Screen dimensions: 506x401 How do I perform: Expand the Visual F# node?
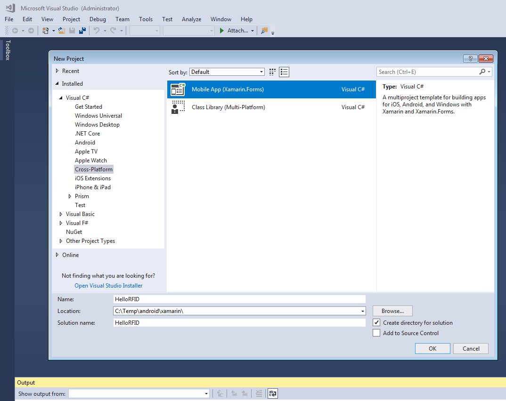(x=61, y=223)
